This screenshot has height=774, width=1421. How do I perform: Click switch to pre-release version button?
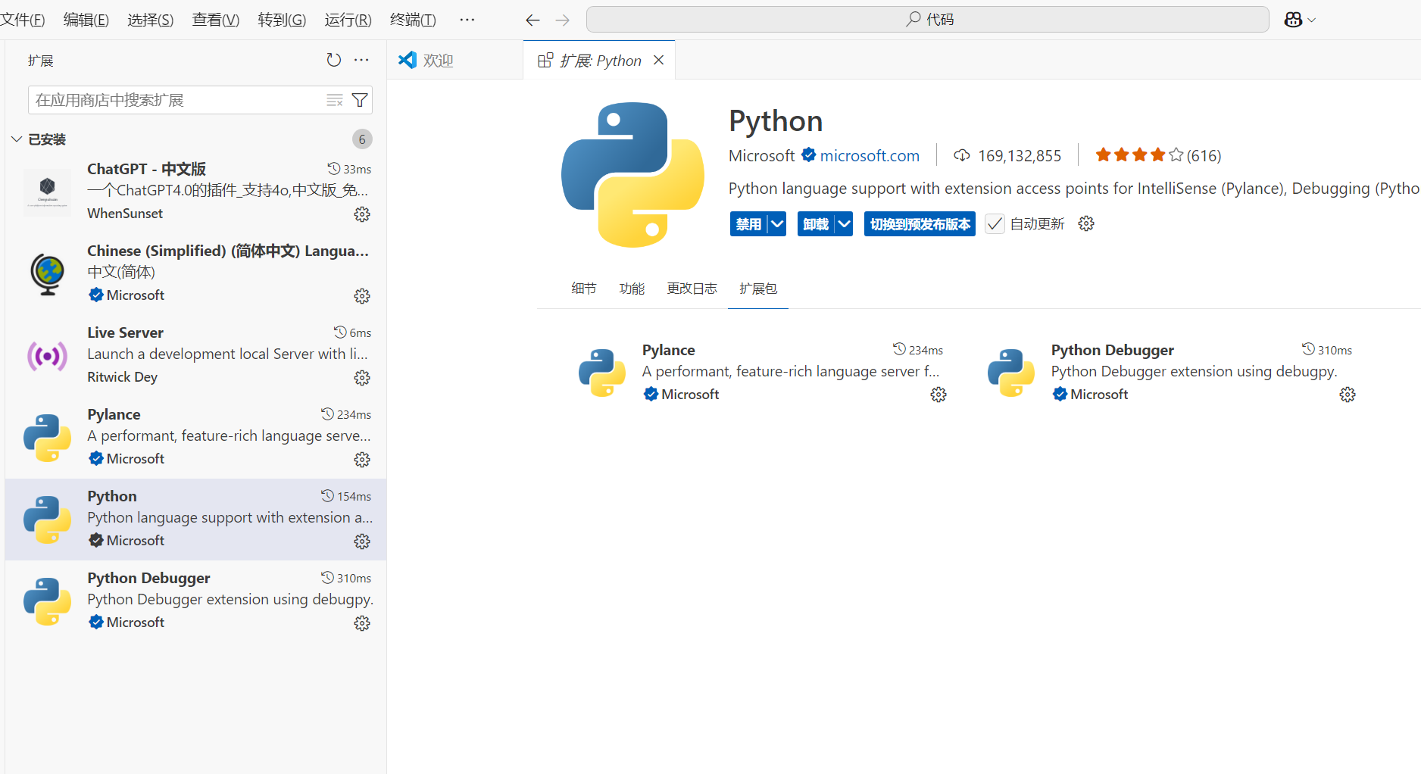coord(920,223)
